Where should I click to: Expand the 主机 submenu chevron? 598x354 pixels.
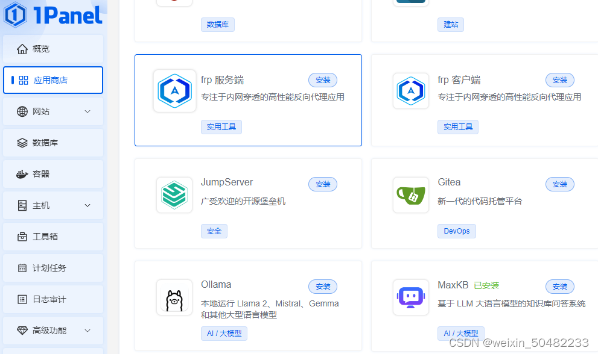click(87, 205)
